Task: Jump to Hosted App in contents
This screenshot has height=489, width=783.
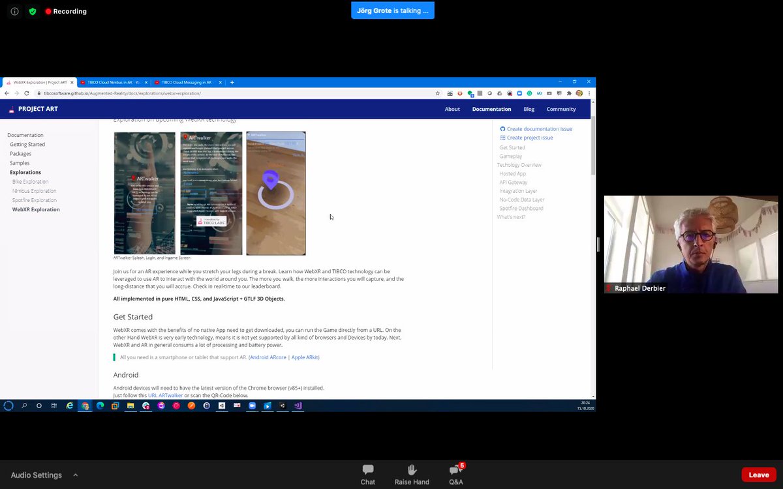Action: 513,173
